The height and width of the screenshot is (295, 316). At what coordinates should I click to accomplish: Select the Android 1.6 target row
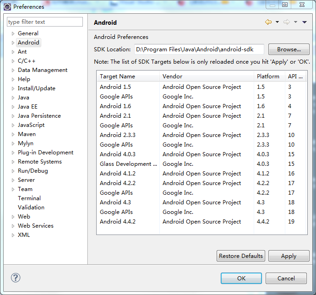tap(202, 106)
